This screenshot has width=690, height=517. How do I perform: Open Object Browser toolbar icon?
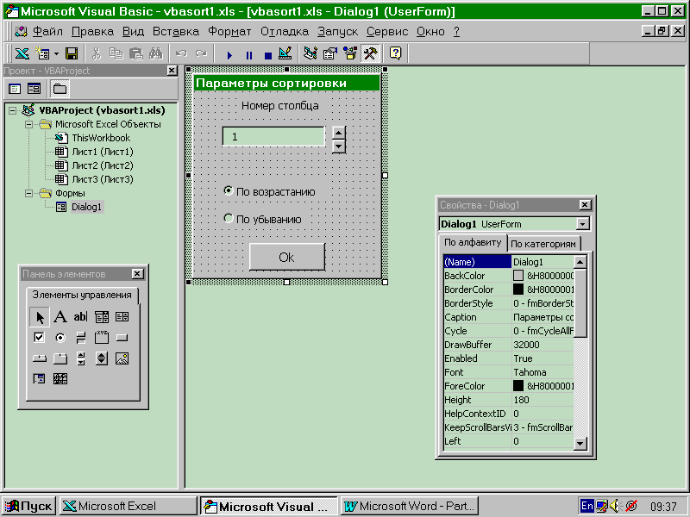350,53
